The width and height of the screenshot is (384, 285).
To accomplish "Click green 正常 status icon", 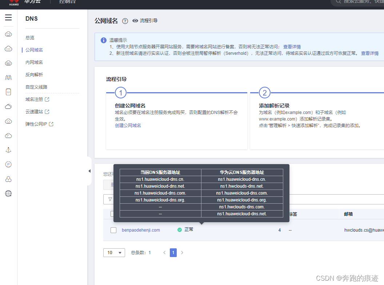I will click(180, 230).
